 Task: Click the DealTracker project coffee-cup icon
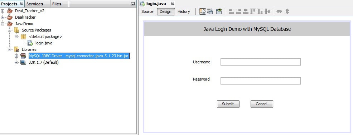[10, 17]
